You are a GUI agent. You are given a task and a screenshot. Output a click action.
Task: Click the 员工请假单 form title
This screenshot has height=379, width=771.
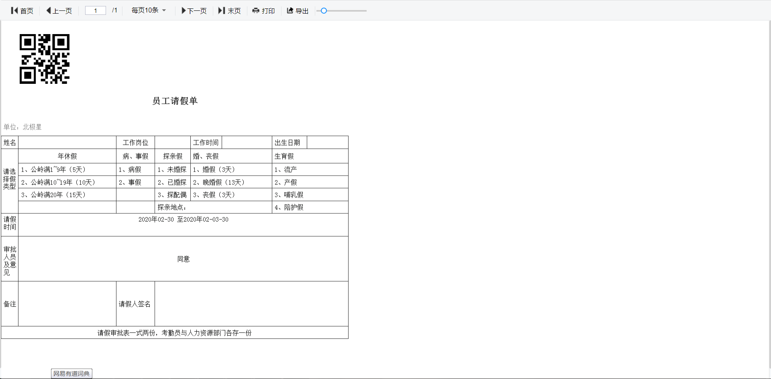(175, 101)
